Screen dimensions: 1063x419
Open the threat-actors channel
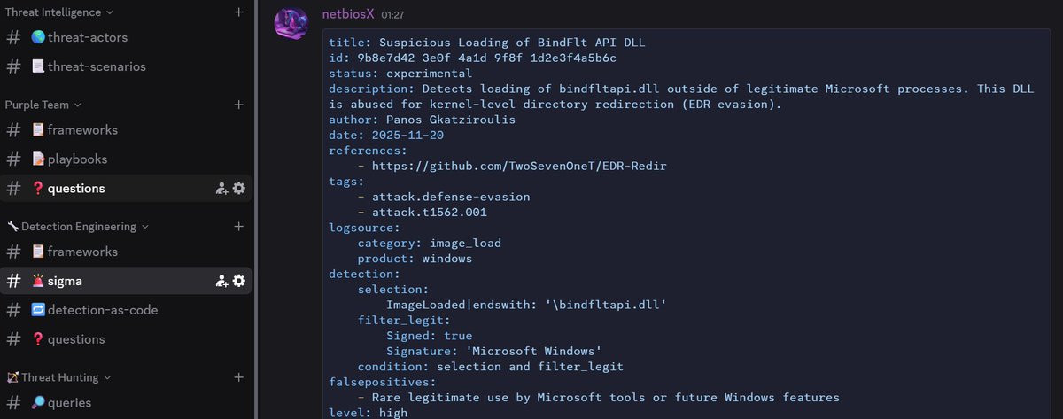(x=88, y=37)
